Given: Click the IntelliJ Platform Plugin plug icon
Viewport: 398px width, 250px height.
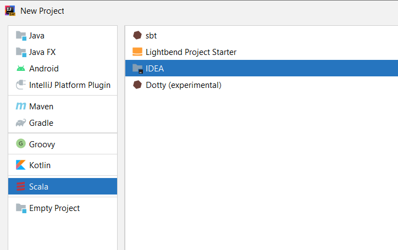Looking at the screenshot, I should coord(21,85).
